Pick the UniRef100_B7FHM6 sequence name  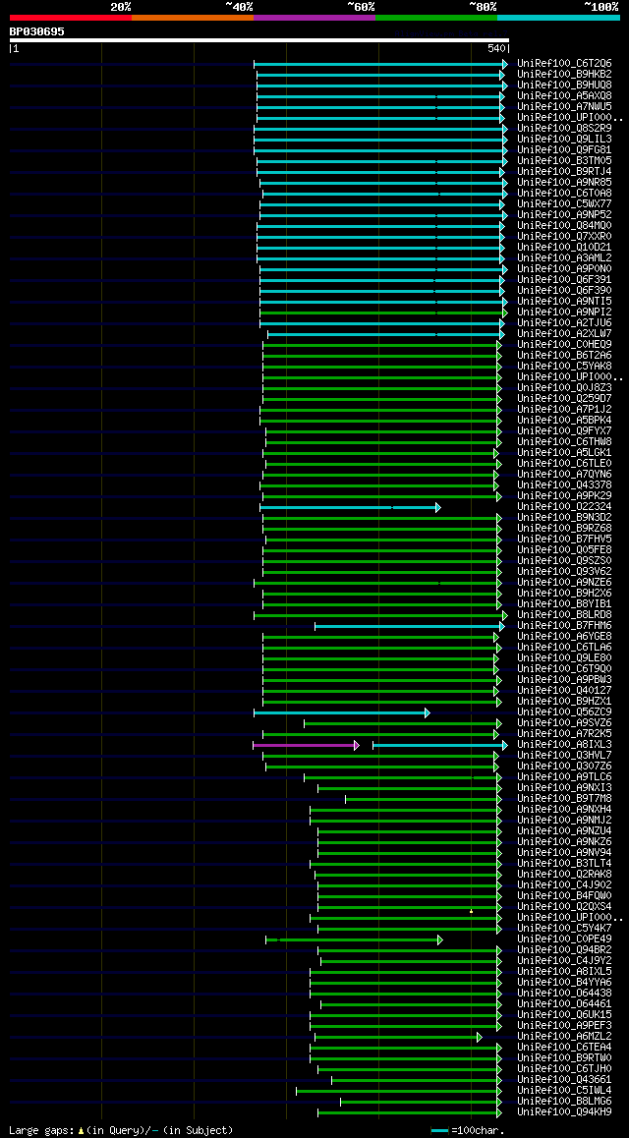564,626
